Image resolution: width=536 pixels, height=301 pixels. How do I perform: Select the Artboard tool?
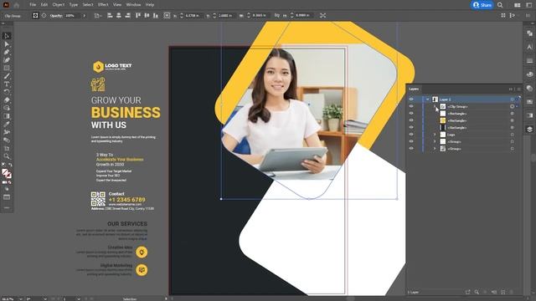(x=7, y=149)
